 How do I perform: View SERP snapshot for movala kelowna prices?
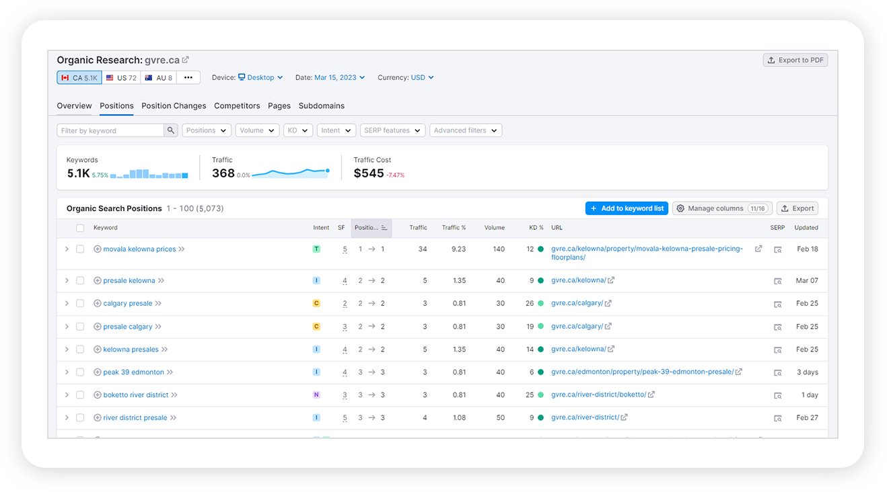pos(778,249)
